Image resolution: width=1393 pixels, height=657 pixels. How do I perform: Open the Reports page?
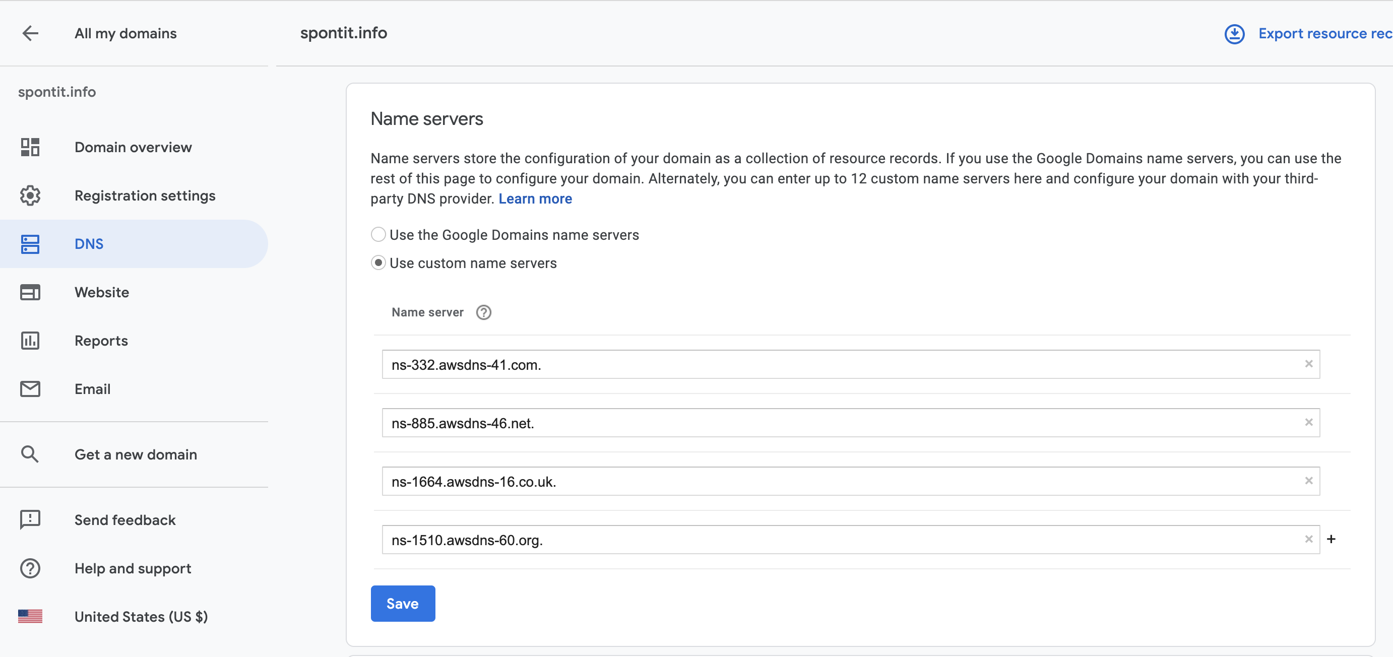101,341
